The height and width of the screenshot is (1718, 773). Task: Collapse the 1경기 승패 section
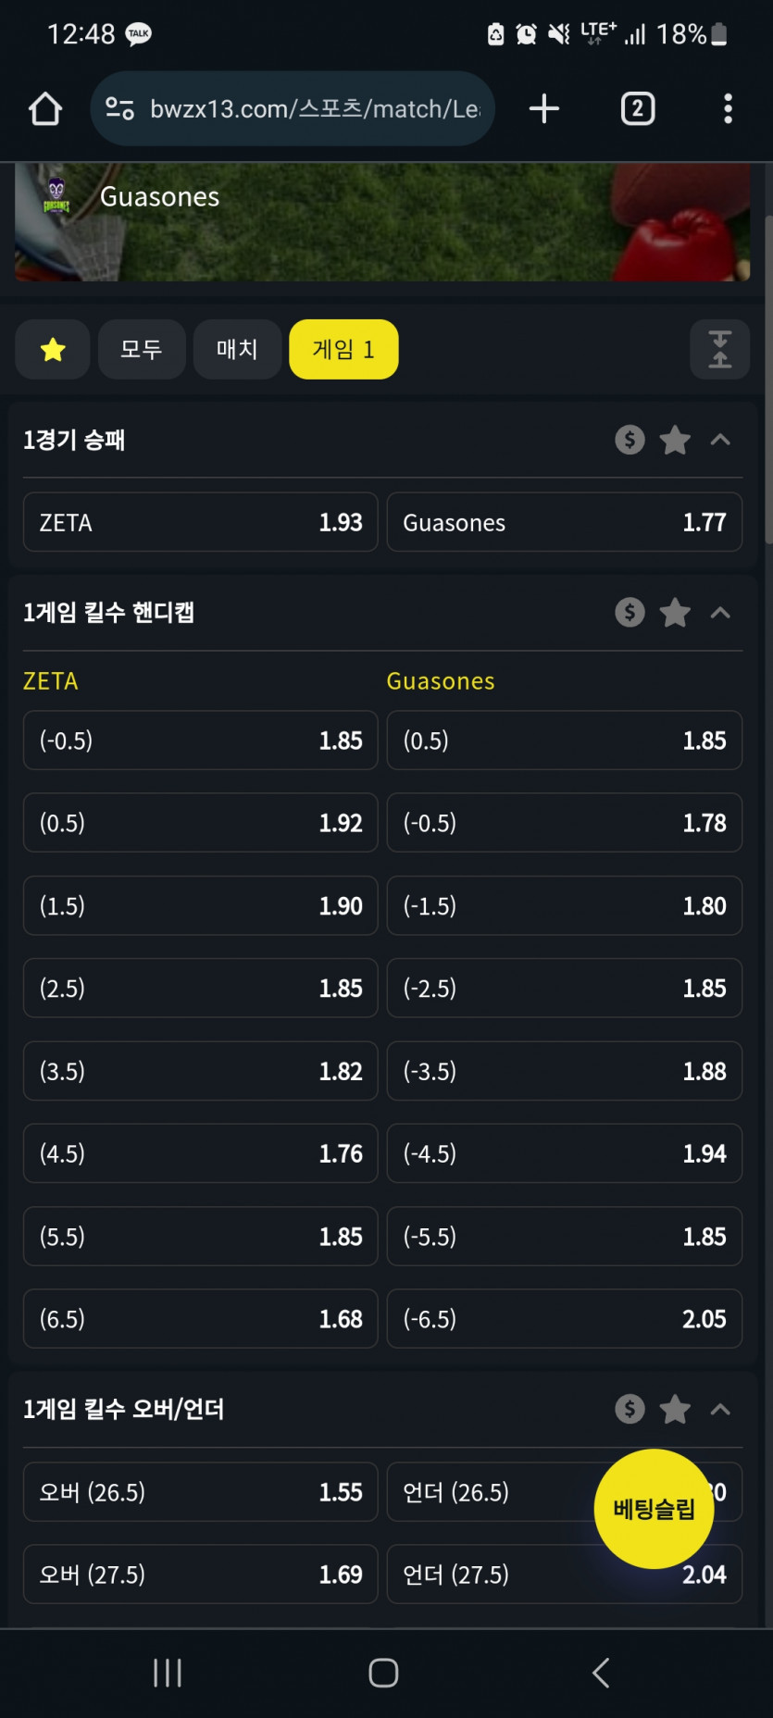[x=720, y=440]
